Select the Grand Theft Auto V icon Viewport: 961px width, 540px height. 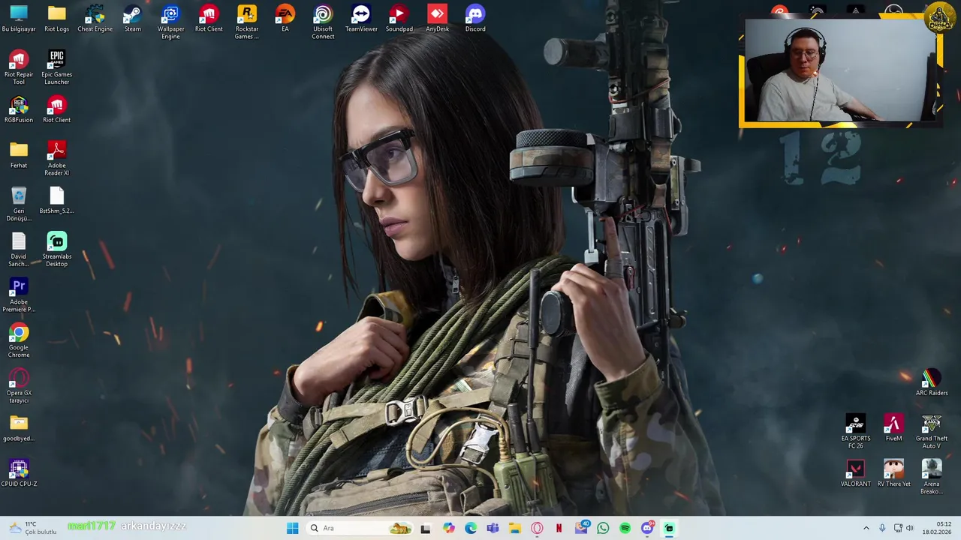point(931,432)
